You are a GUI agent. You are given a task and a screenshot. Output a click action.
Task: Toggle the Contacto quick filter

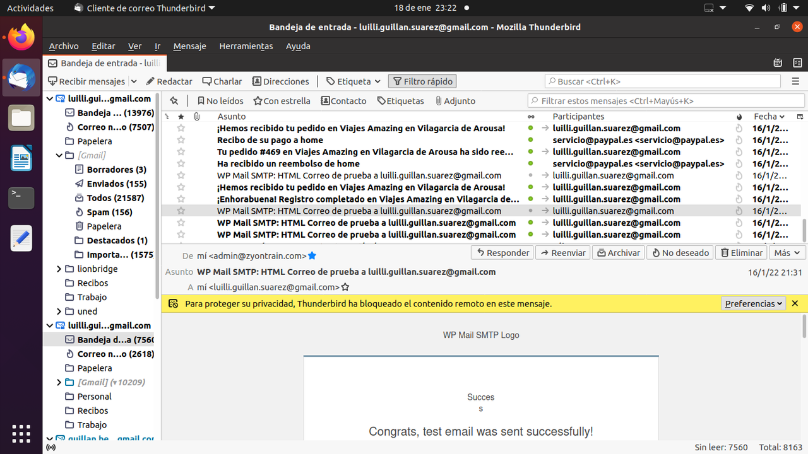coord(343,101)
